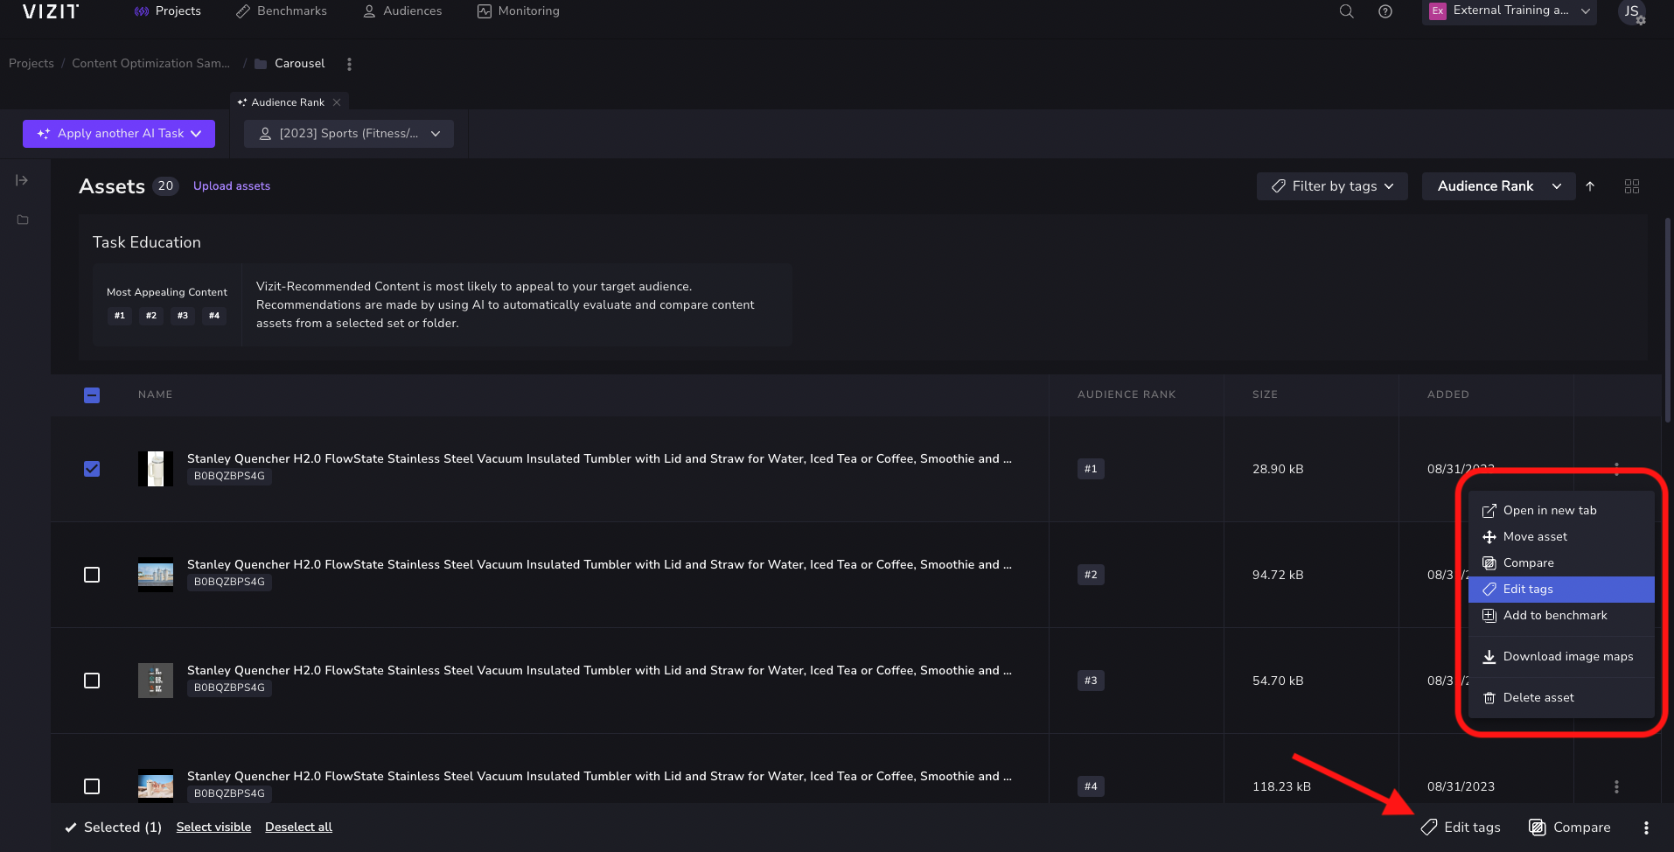The image size is (1674, 852).
Task: Go to the Benchmarks nav tab
Action: pyautogui.click(x=282, y=11)
